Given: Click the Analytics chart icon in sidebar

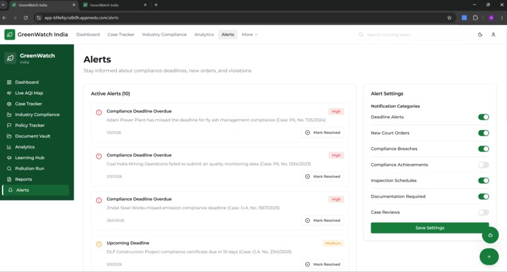Looking at the screenshot, I should click(x=9, y=147).
